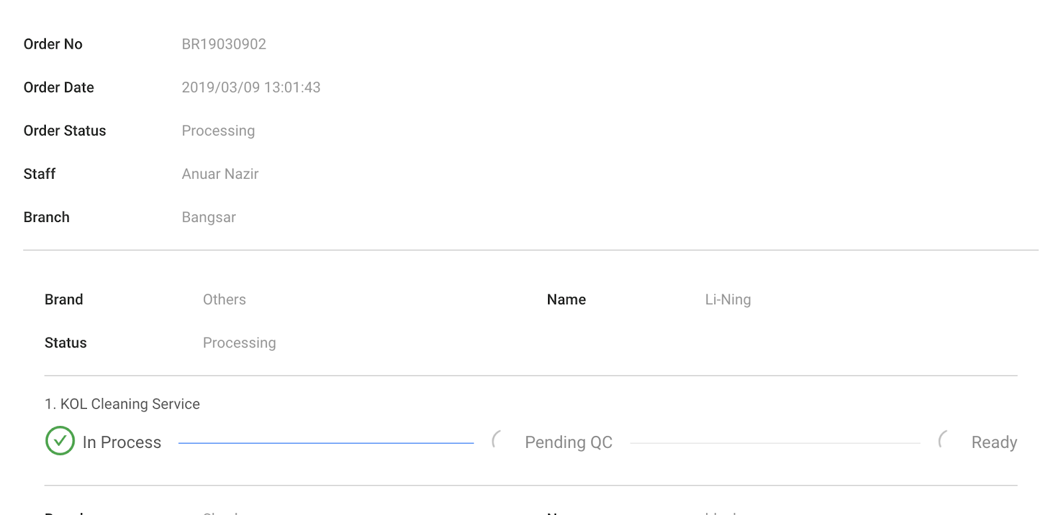
Task: Click order number BR19030902
Action: [224, 45]
